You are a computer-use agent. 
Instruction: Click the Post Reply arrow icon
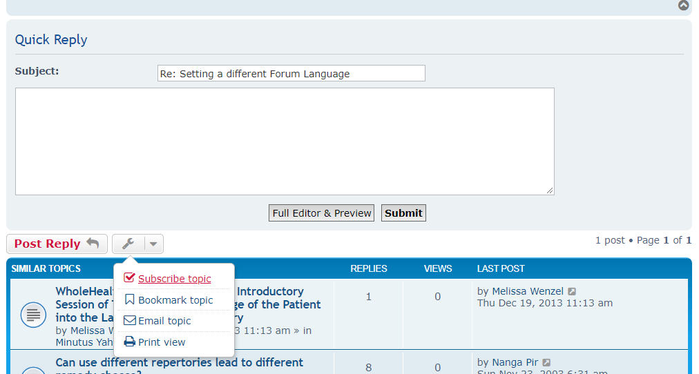[93, 243]
